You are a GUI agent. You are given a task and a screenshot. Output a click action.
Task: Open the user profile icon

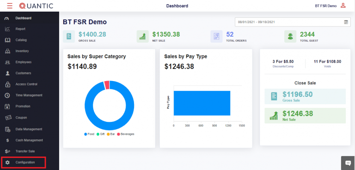pos(343,6)
